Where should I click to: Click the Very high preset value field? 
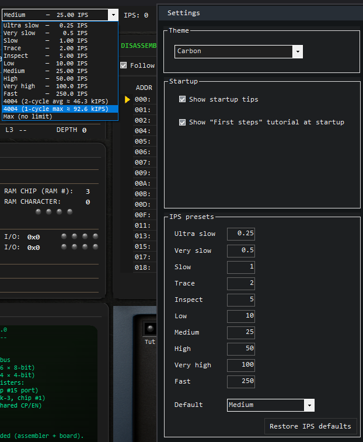tap(241, 365)
